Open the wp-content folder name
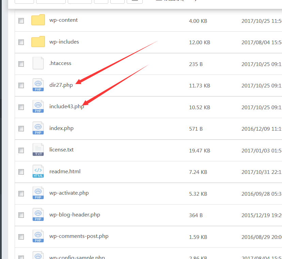The height and width of the screenshot is (259, 282). click(63, 20)
